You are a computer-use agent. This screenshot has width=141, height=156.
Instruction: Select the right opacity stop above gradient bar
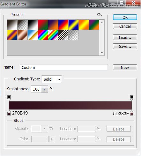[131, 98]
